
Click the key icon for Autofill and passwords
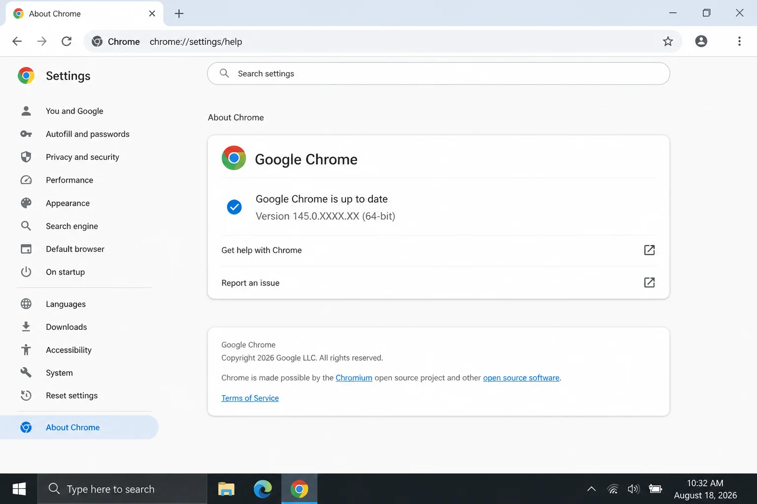26,134
